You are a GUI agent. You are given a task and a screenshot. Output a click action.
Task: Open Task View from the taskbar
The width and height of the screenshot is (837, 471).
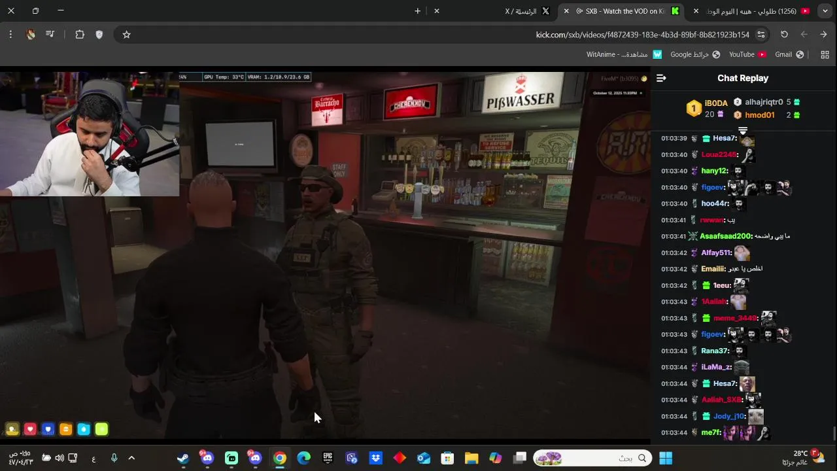click(x=520, y=459)
